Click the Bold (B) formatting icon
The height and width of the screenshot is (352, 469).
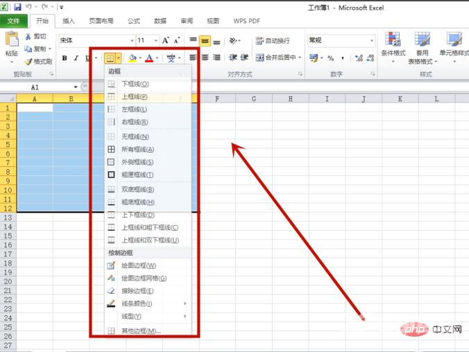coord(65,58)
